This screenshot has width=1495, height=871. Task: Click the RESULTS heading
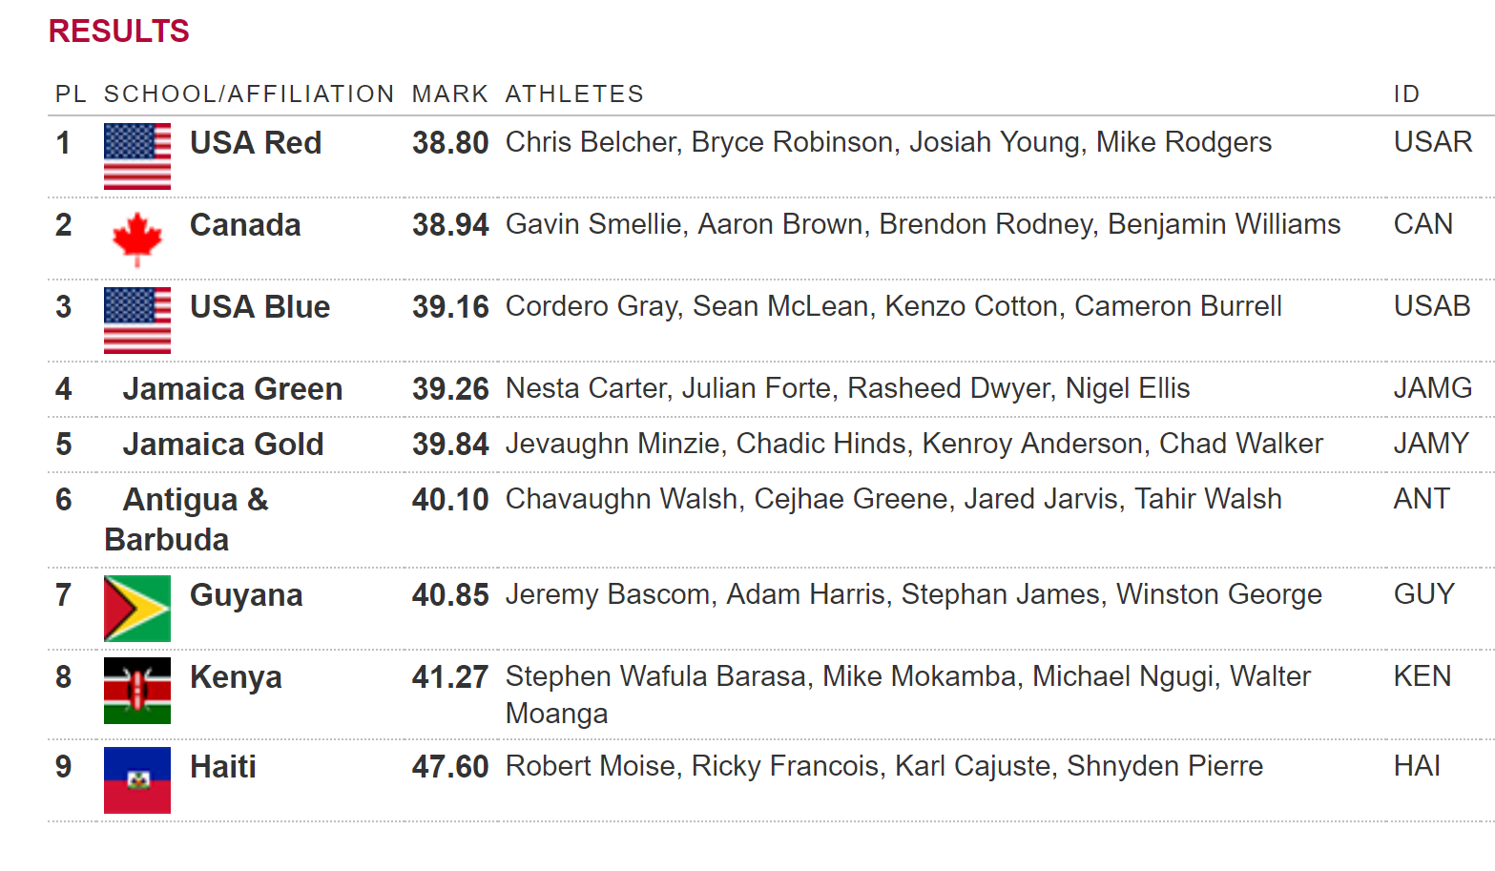(119, 31)
